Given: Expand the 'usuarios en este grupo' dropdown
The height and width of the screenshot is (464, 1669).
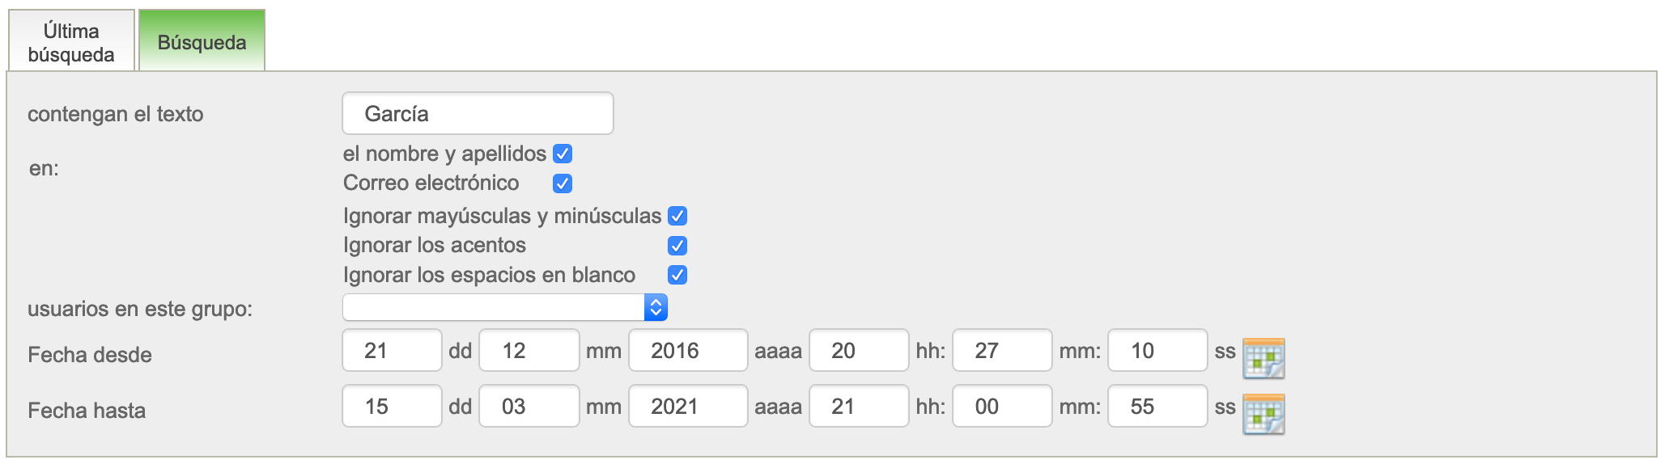Looking at the screenshot, I should tap(504, 307).
